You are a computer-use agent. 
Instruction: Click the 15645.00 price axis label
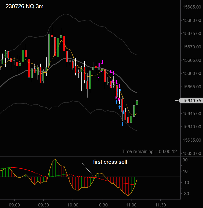192,114
